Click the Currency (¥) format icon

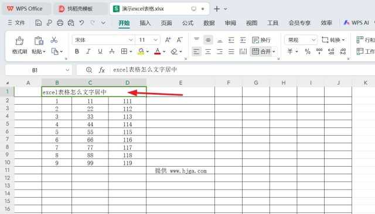tap(290, 51)
